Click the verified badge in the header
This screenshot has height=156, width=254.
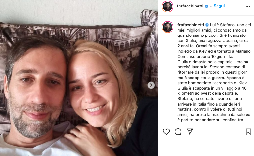click(x=206, y=6)
